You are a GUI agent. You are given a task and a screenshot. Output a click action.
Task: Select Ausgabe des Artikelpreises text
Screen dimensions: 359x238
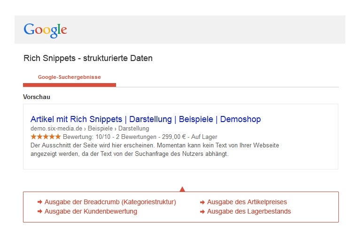247,202
